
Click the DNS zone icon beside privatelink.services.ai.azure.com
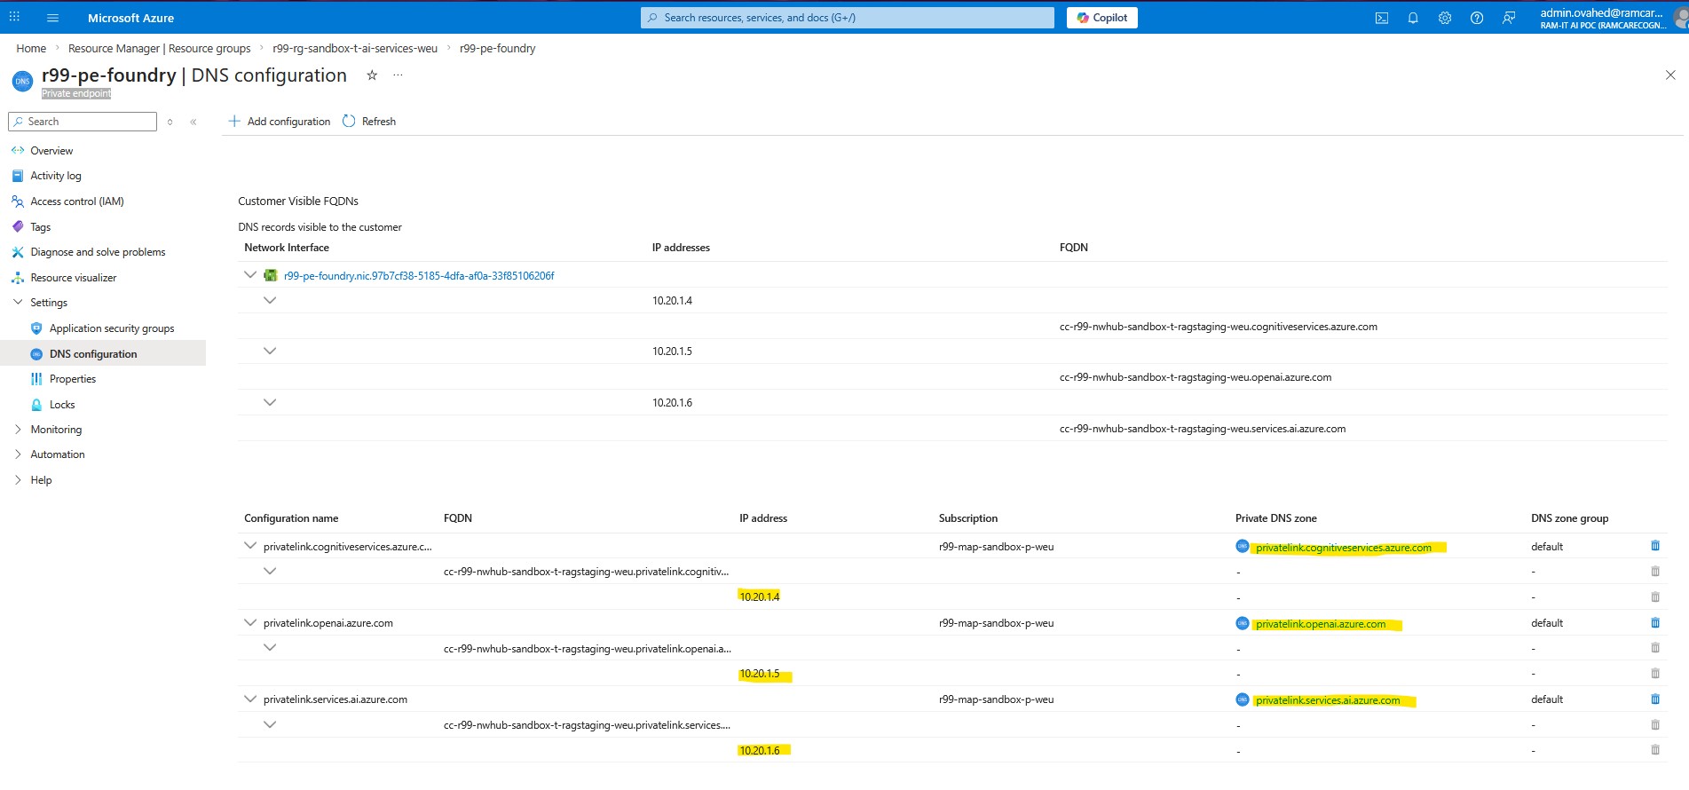[1243, 699]
